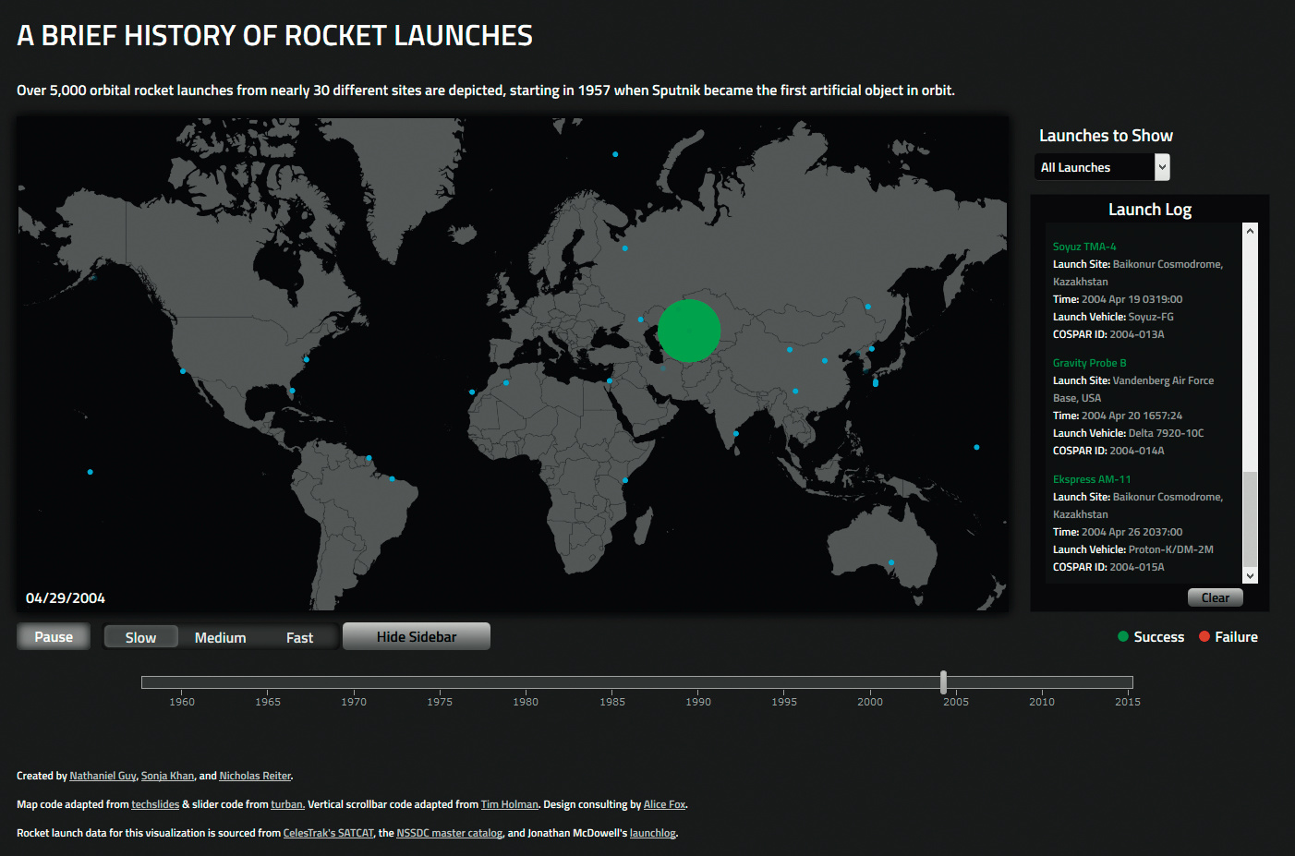Click the Launch Log scrollbar thumb
The width and height of the screenshot is (1295, 856).
[x=1250, y=517]
